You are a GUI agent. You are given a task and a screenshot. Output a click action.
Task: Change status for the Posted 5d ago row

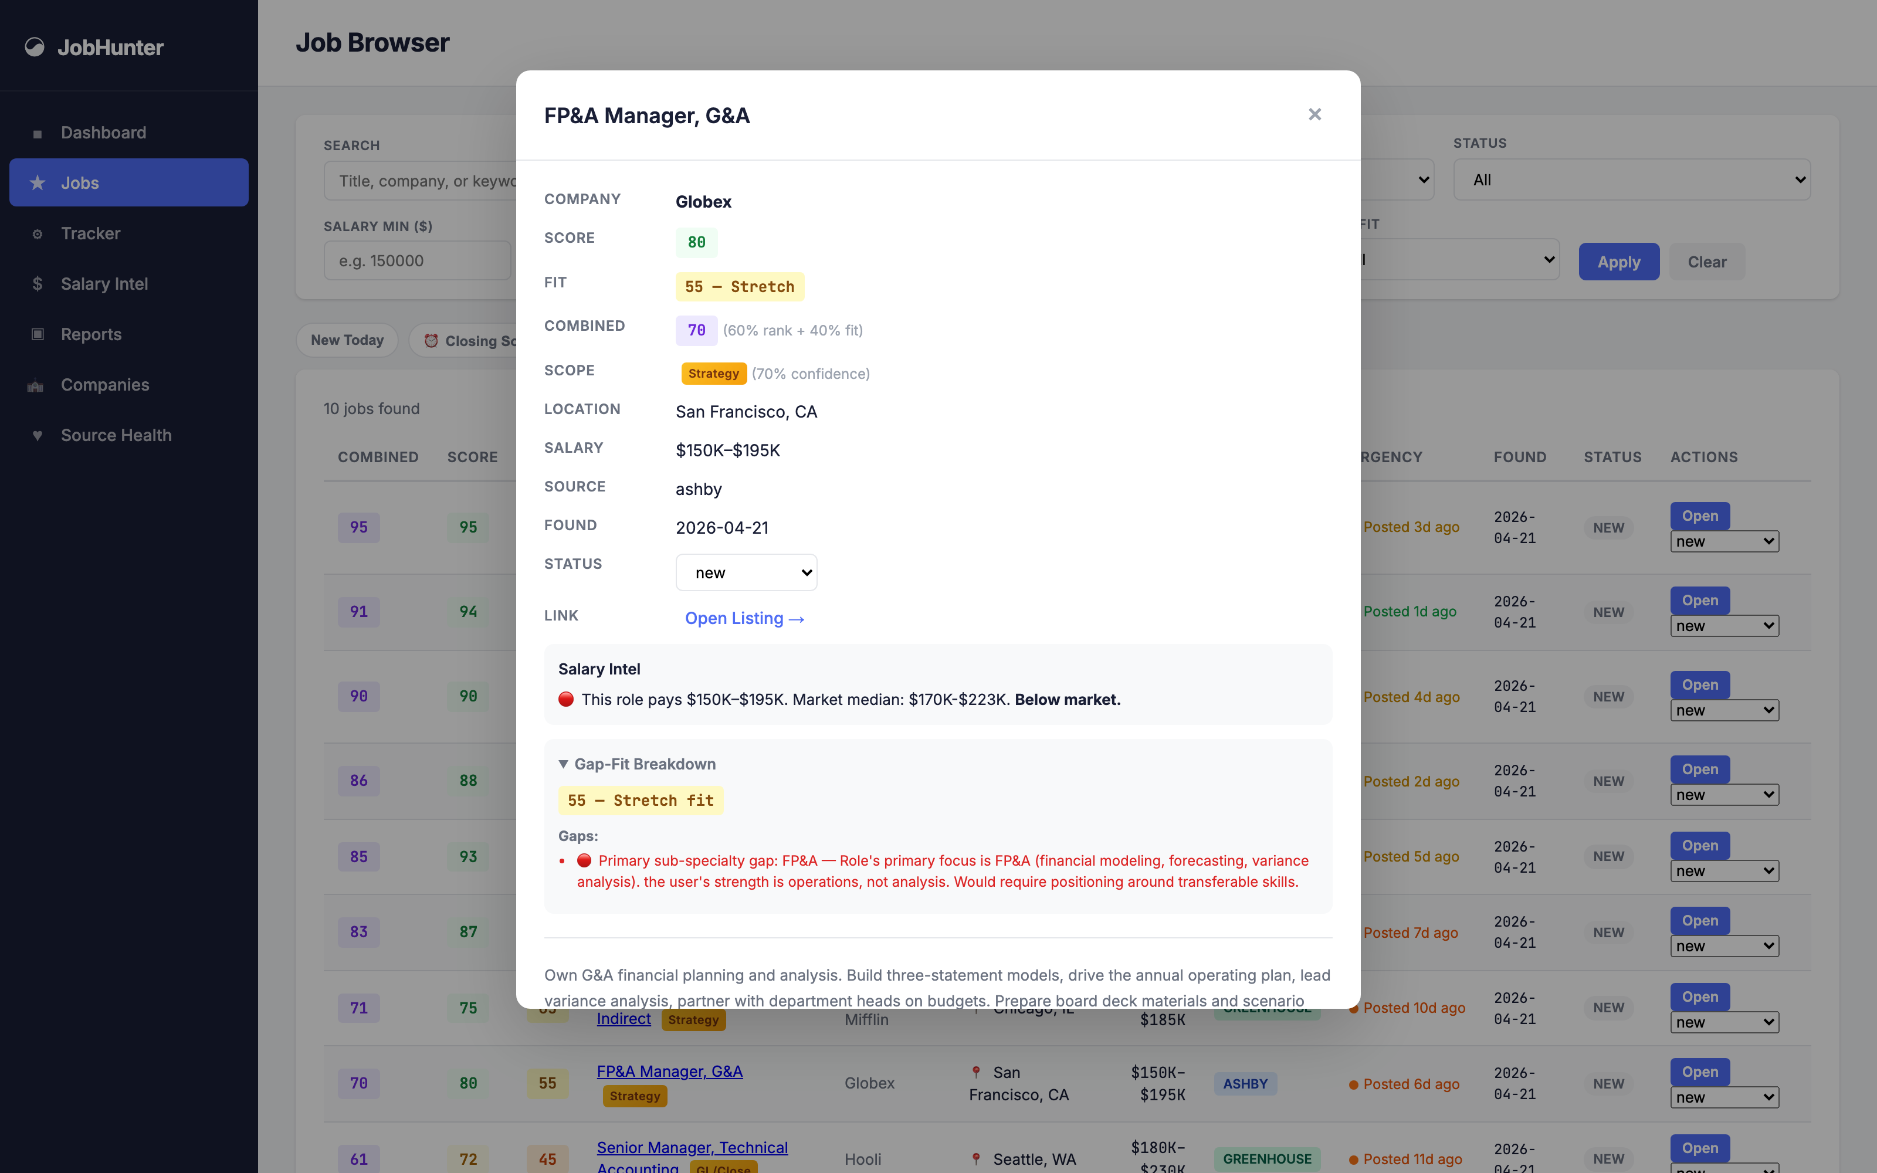pyautogui.click(x=1724, y=871)
